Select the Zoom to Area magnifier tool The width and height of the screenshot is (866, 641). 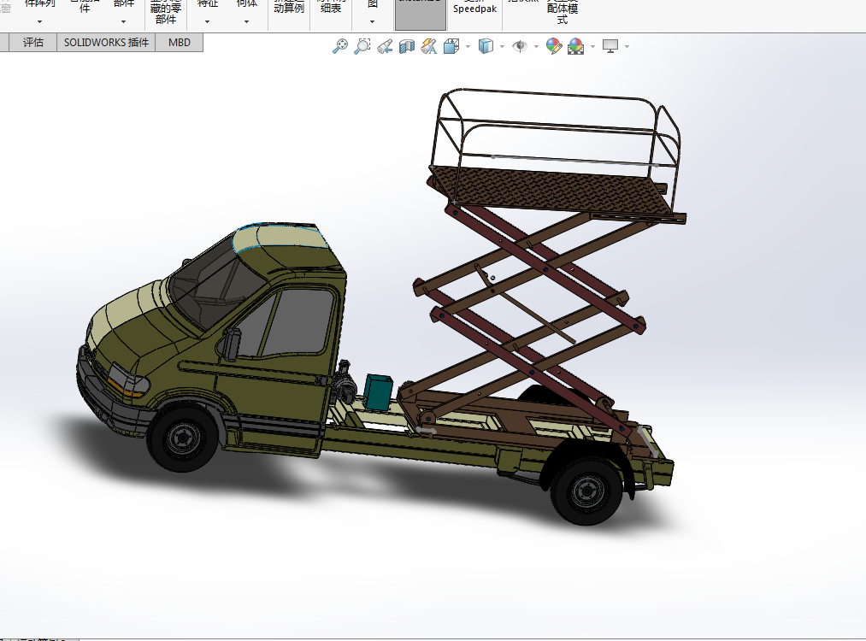pos(362,47)
